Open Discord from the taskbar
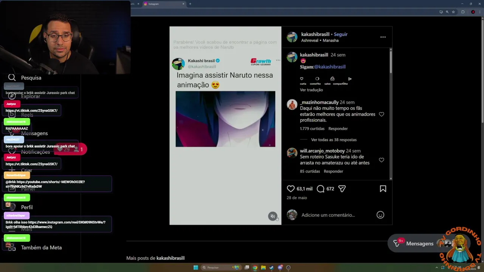 point(280,267)
